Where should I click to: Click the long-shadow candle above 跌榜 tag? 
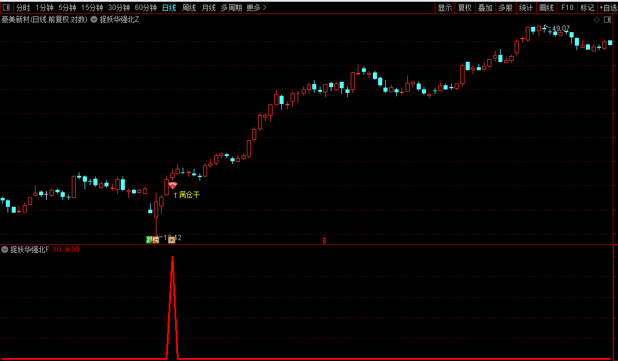(x=156, y=213)
